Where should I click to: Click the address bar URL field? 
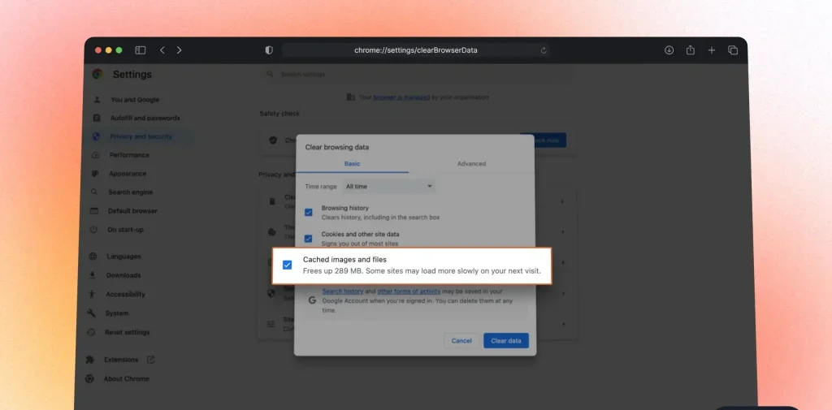pyautogui.click(x=415, y=50)
